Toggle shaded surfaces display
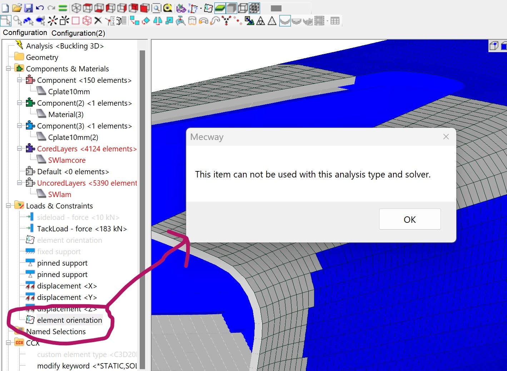This screenshot has height=371, width=507. click(x=232, y=8)
